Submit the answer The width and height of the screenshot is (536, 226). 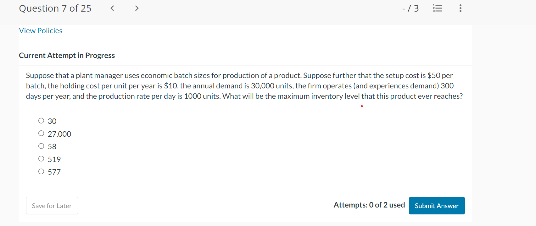(x=436, y=206)
